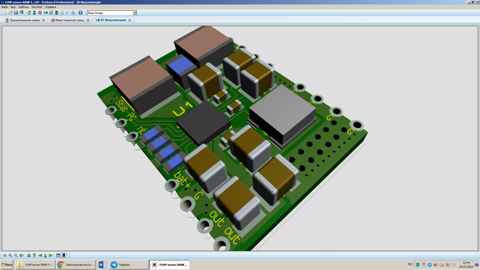This screenshot has height=270, width=480.
Task: Open the Design Explorer toolbar icon
Action: click(x=57, y=13)
